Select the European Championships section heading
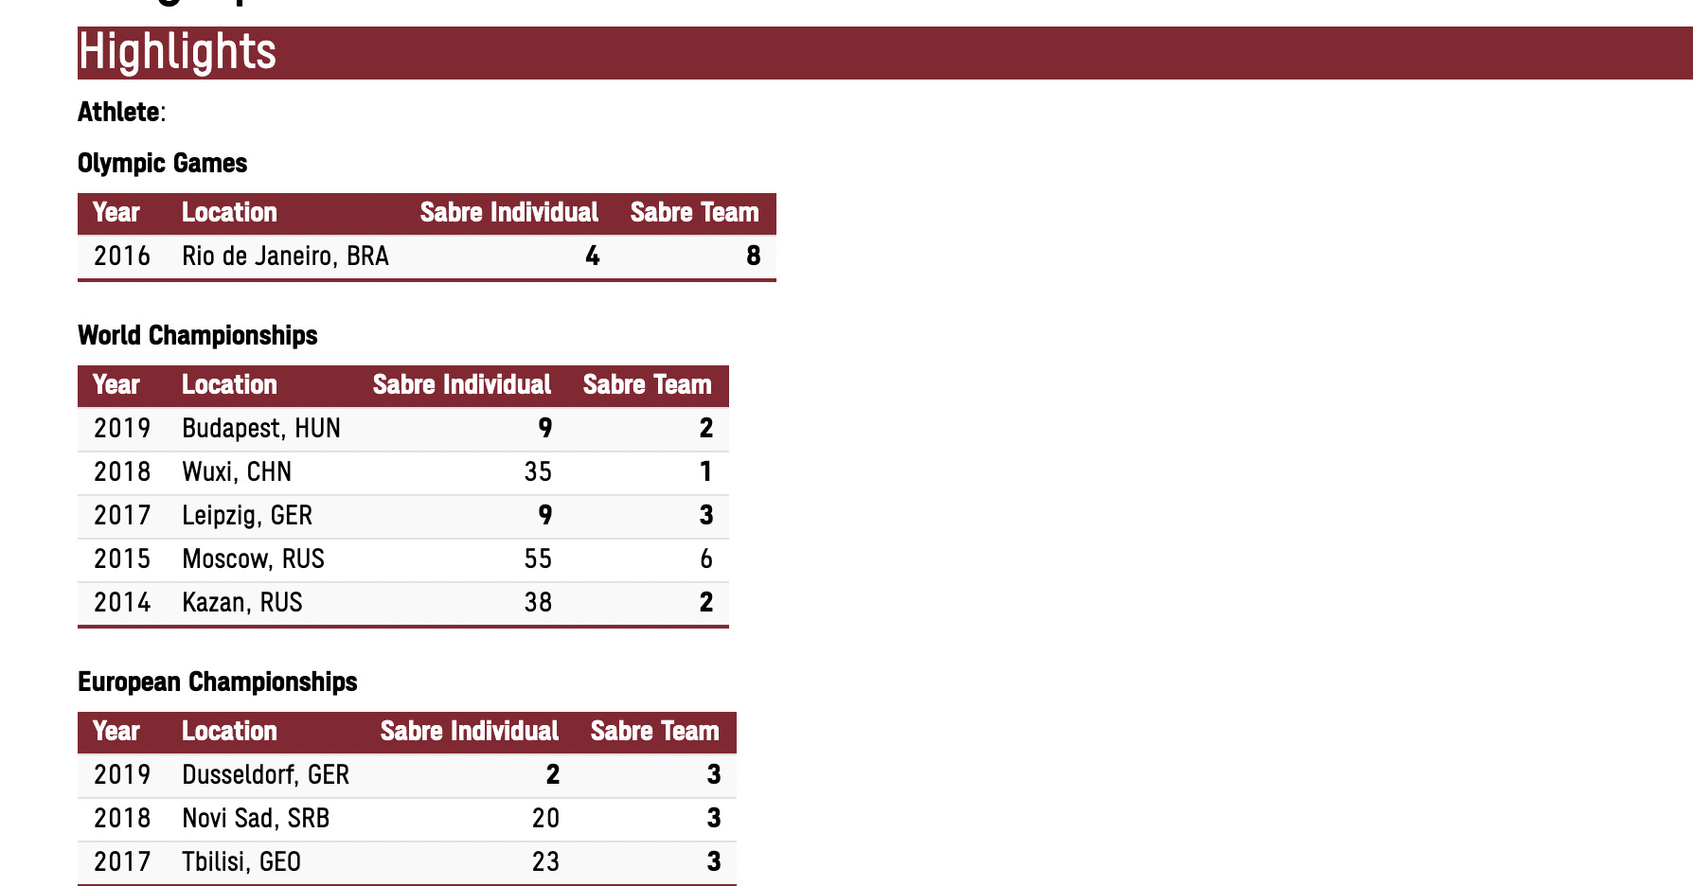 [x=217, y=682]
